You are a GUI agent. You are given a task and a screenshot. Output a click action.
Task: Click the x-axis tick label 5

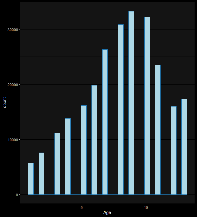point(82,207)
